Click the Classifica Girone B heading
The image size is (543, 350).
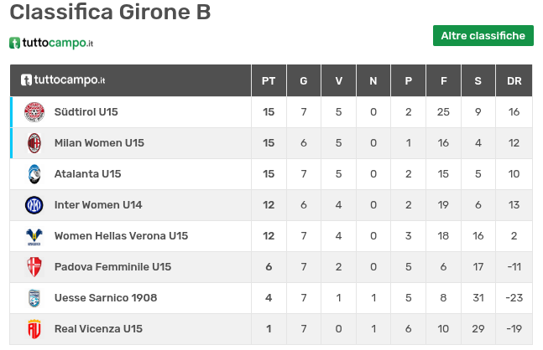110,13
